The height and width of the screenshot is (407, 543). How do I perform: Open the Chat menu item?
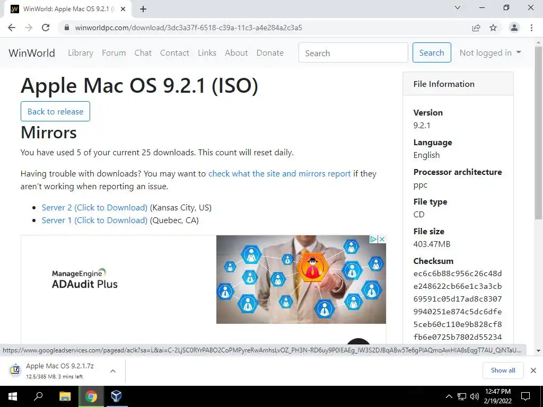click(x=143, y=53)
